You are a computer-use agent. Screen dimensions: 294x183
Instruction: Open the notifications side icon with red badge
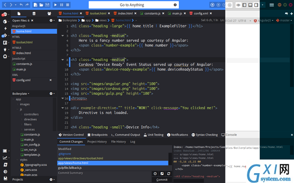[4, 15]
